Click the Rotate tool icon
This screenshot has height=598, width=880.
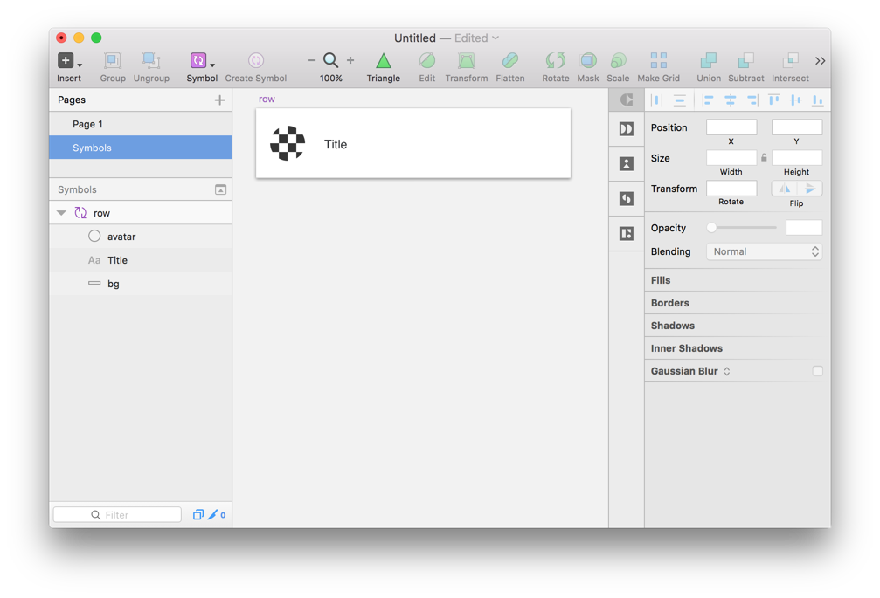(x=556, y=60)
